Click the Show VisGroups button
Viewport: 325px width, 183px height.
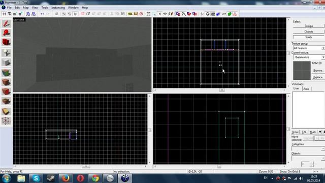coord(295,132)
